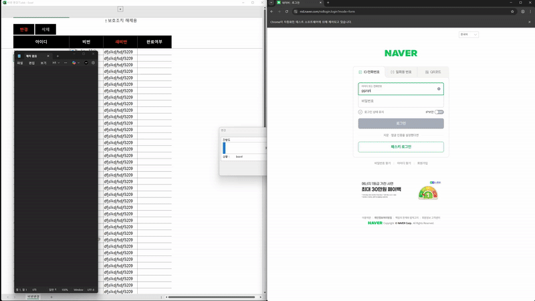The width and height of the screenshot is (535, 301).
Task: Click the red 변경 button in Excel
Action: [23, 29]
